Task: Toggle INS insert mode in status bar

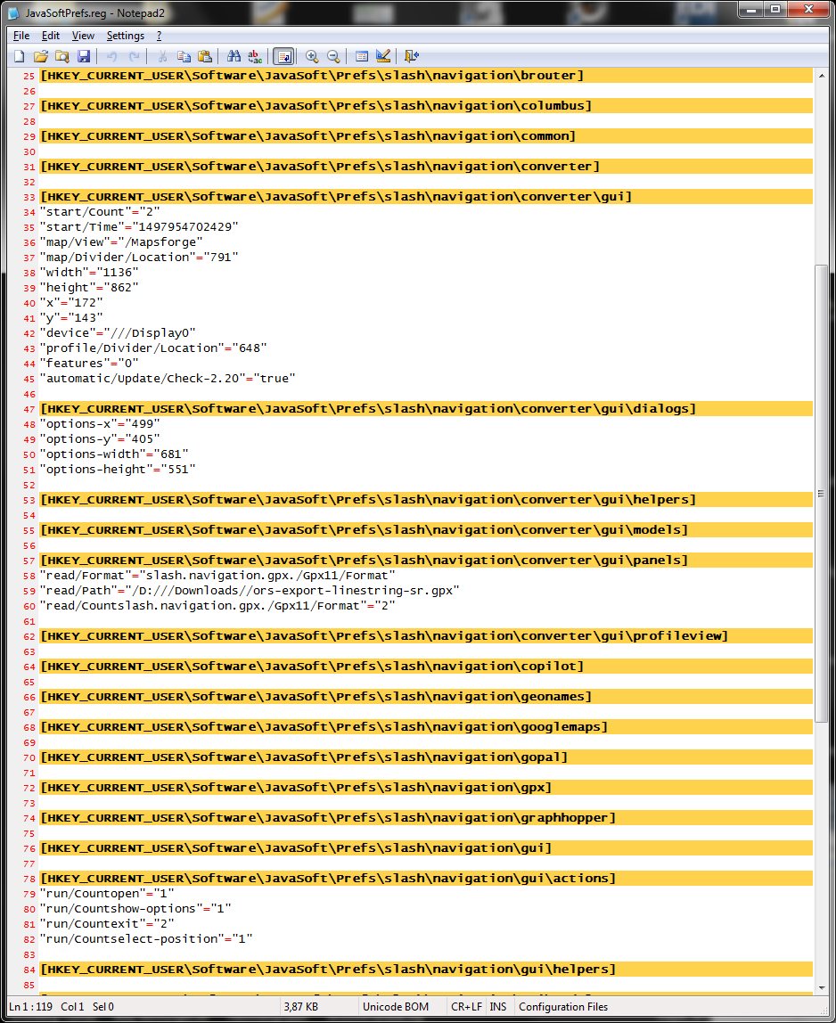Action: point(497,1007)
